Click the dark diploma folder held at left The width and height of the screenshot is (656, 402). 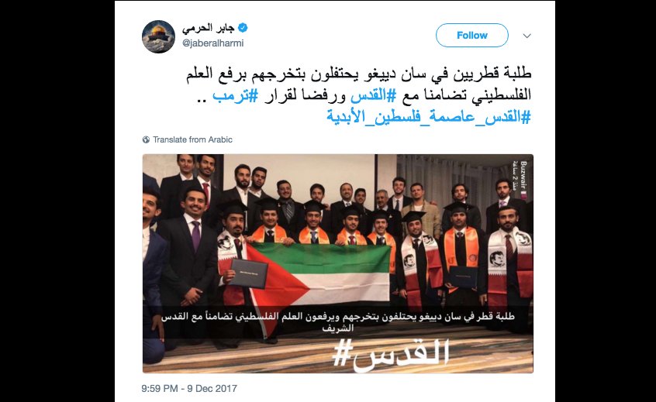coord(248,273)
